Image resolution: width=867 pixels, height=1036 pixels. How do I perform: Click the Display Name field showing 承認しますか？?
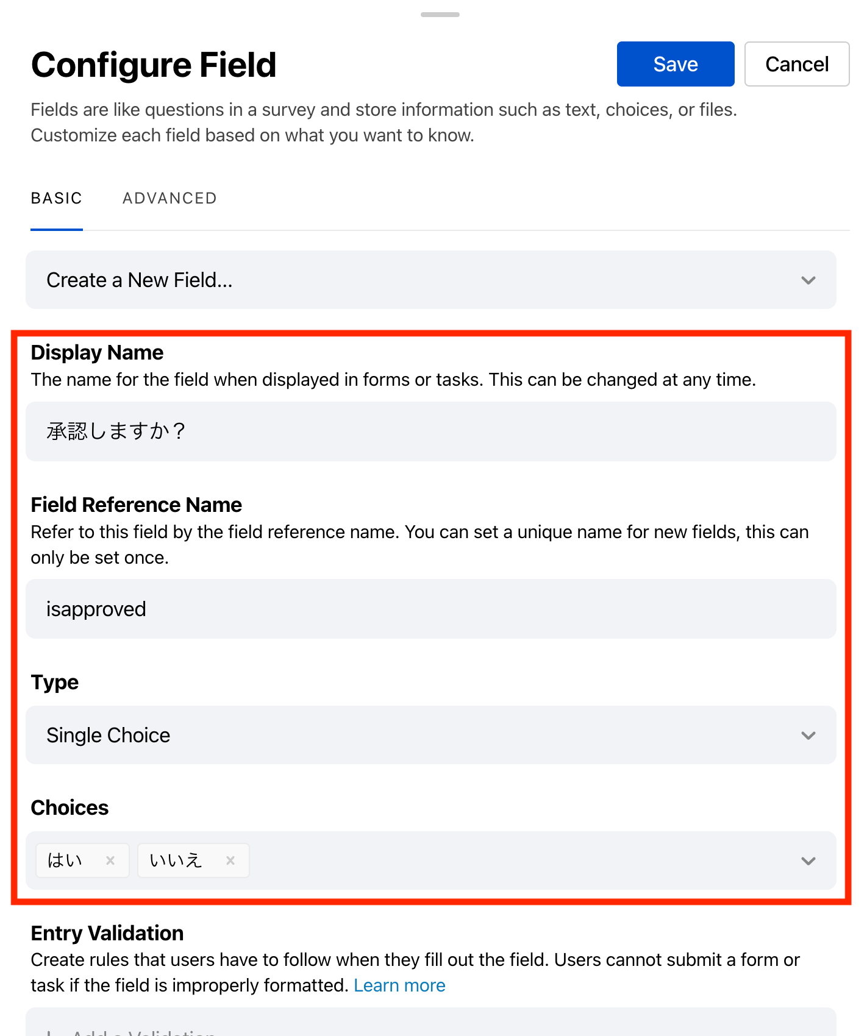(x=427, y=431)
